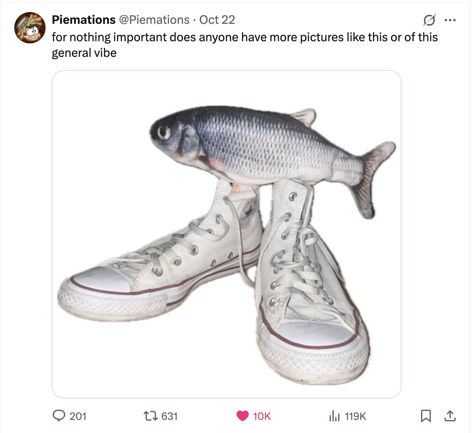Open the fish on Converse shoes image
The height and width of the screenshot is (433, 472).
point(226,234)
